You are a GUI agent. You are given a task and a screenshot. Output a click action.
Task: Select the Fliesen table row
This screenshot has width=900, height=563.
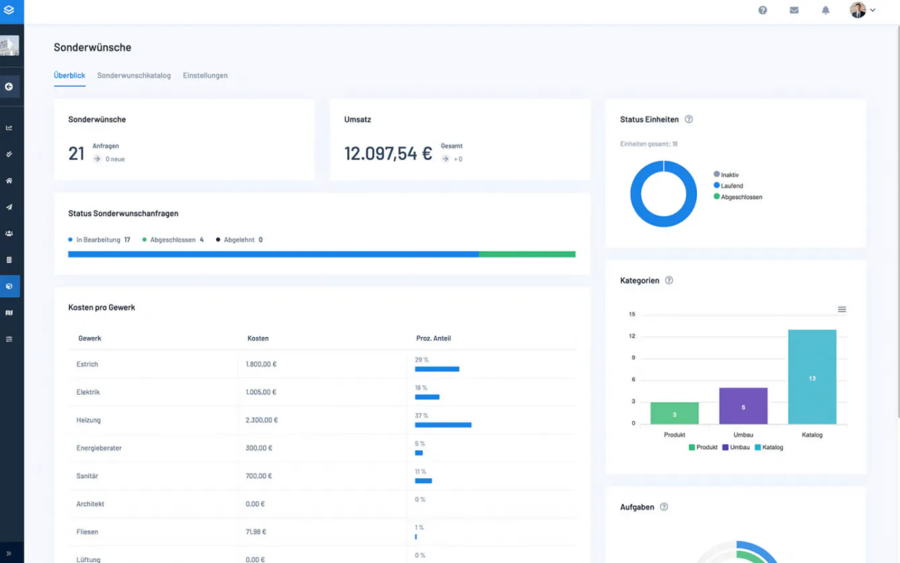(x=322, y=532)
